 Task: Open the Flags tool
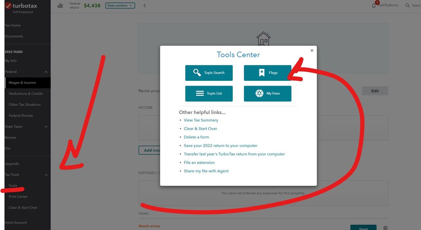coord(267,72)
